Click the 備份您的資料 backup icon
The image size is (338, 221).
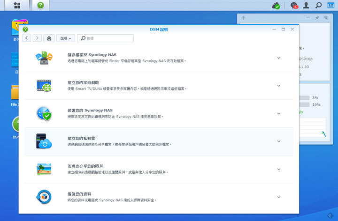tap(44, 197)
